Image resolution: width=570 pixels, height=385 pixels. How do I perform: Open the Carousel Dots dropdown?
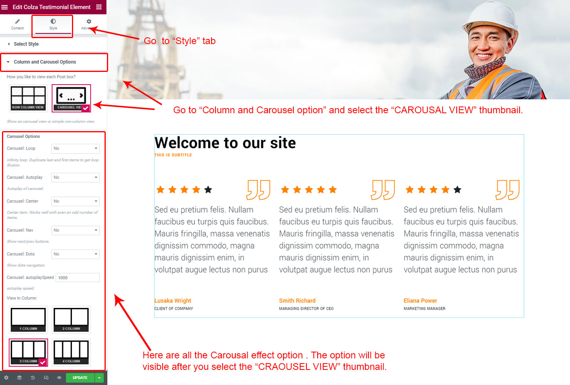(x=76, y=254)
